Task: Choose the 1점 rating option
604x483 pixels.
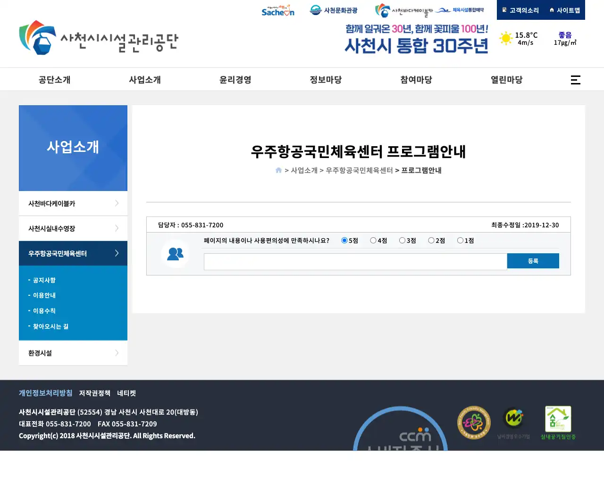Action: coord(460,241)
